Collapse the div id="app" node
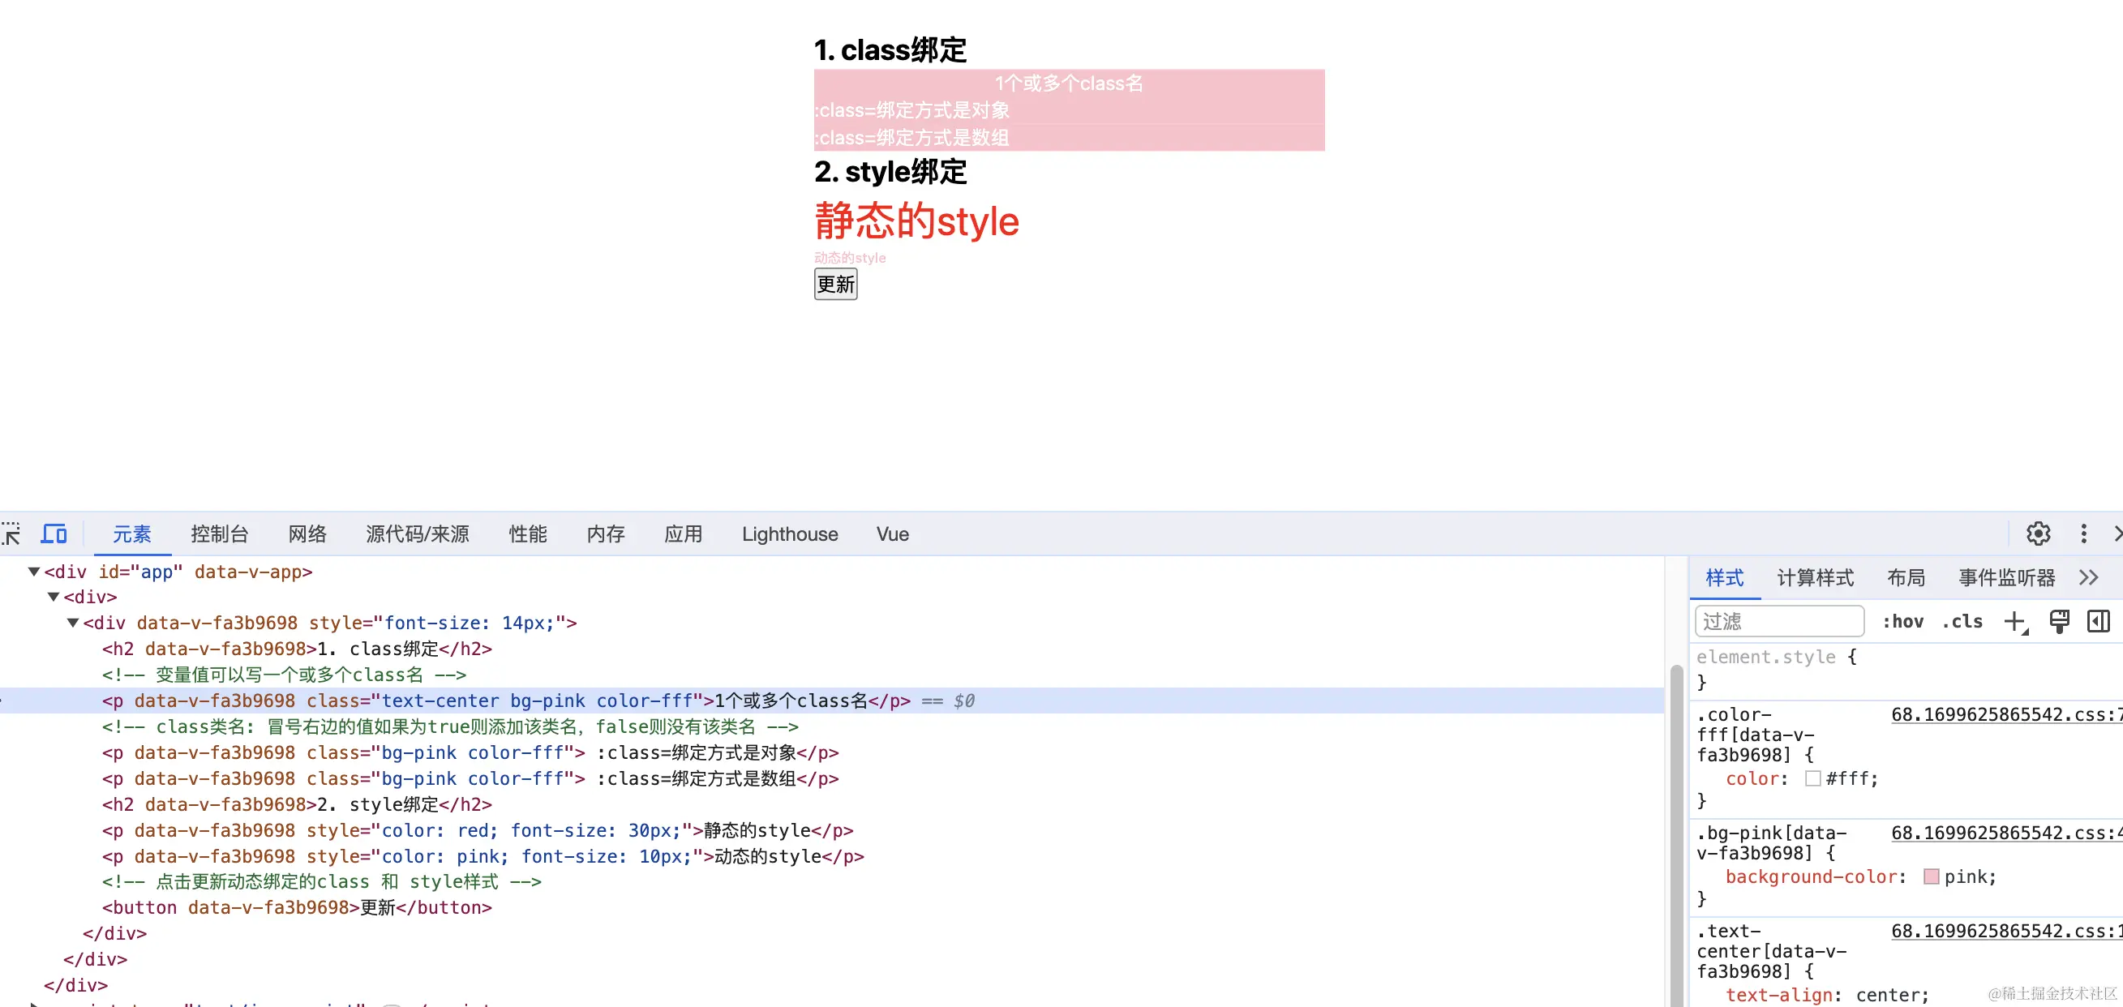This screenshot has width=2123, height=1007. click(x=34, y=572)
